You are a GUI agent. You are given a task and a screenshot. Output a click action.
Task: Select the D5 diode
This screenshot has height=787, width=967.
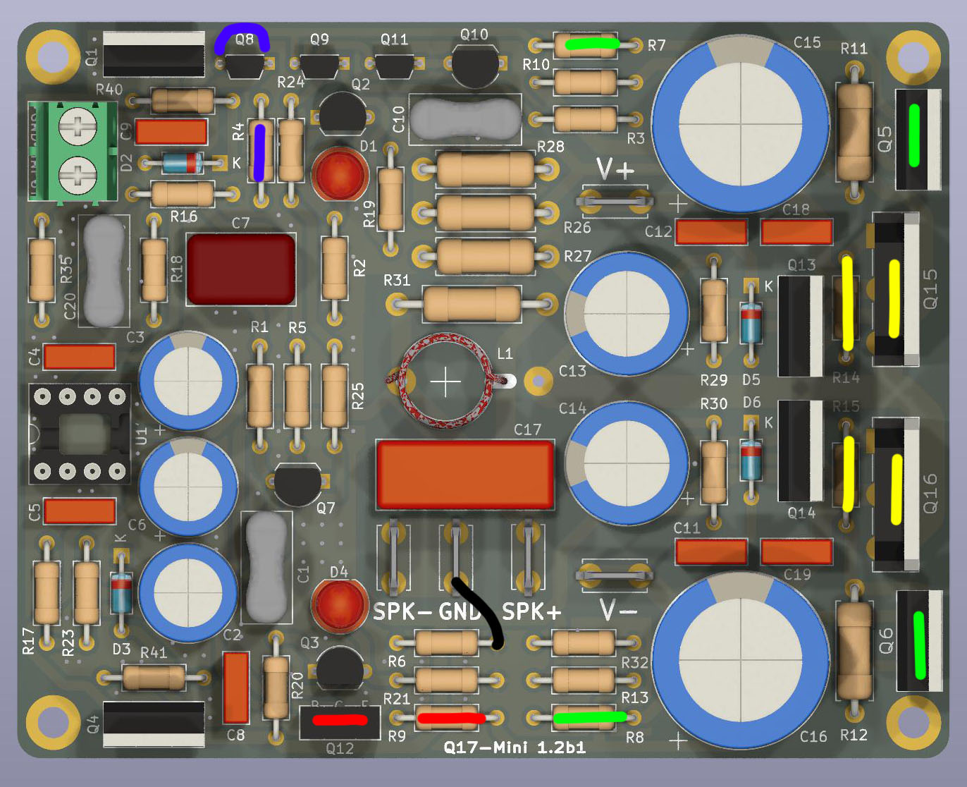pos(751,323)
